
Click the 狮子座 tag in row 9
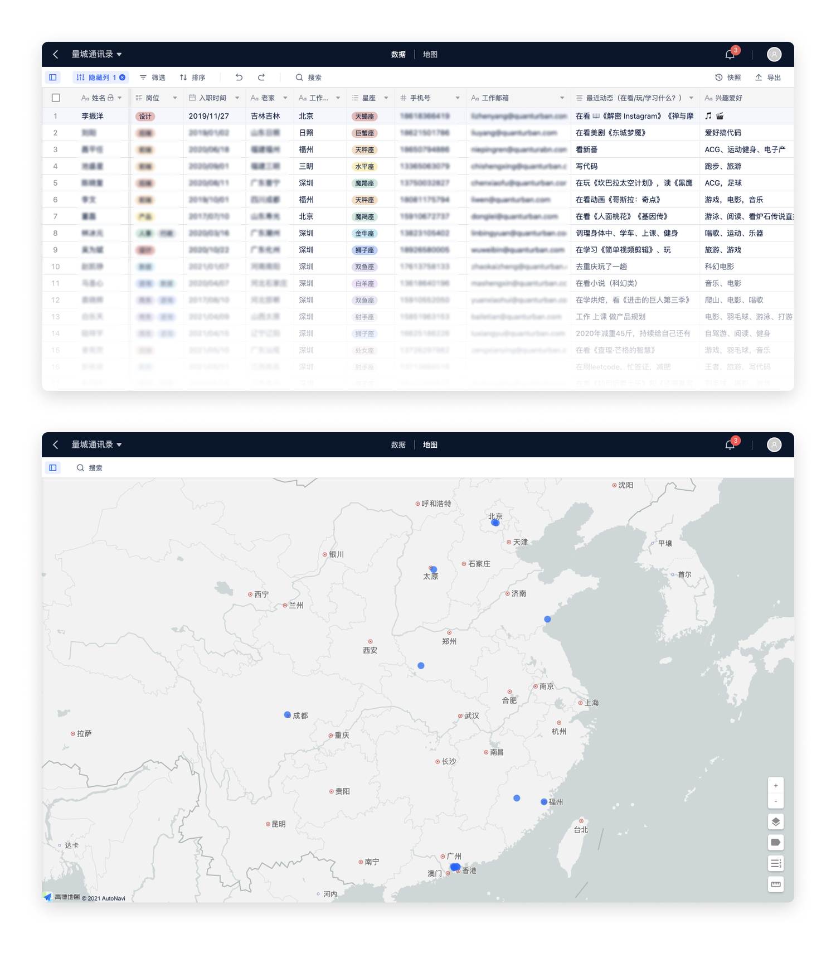pos(364,250)
